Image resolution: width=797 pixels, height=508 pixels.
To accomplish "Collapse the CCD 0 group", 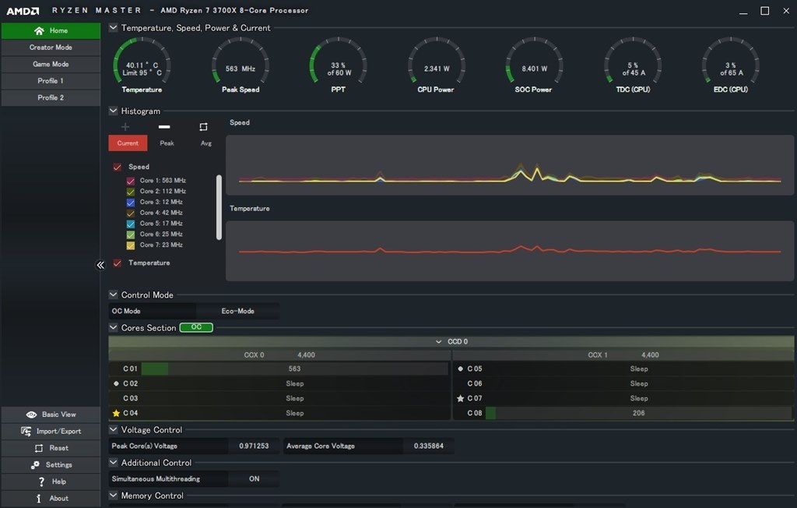I will [x=439, y=341].
